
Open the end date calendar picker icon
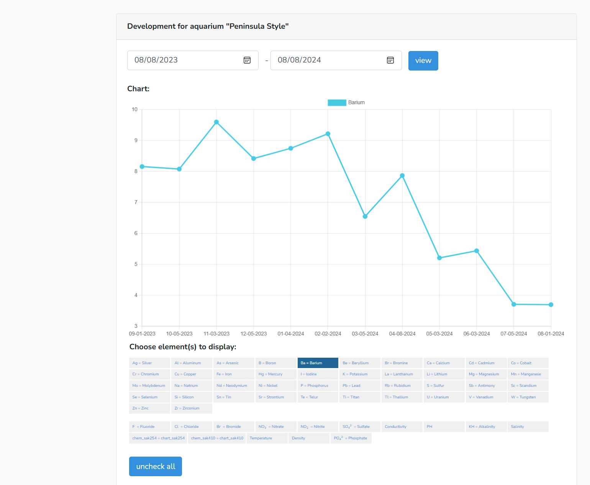[390, 60]
